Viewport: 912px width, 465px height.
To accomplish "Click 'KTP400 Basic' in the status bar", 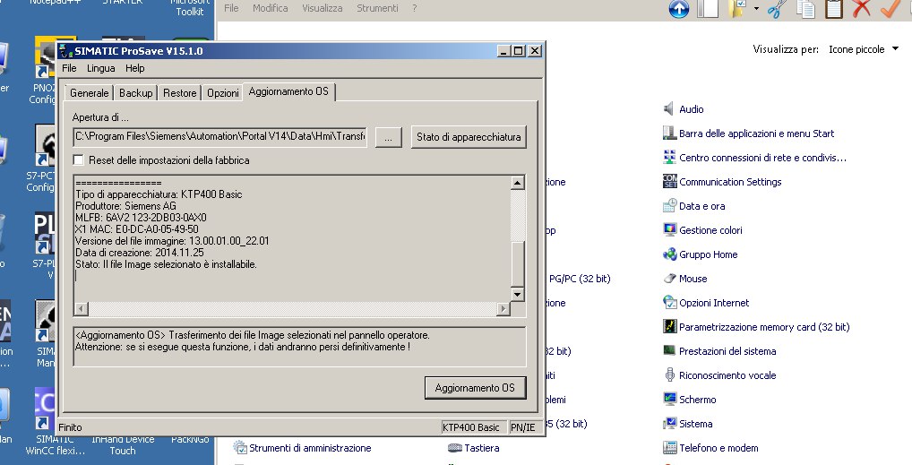I will 470,427.
